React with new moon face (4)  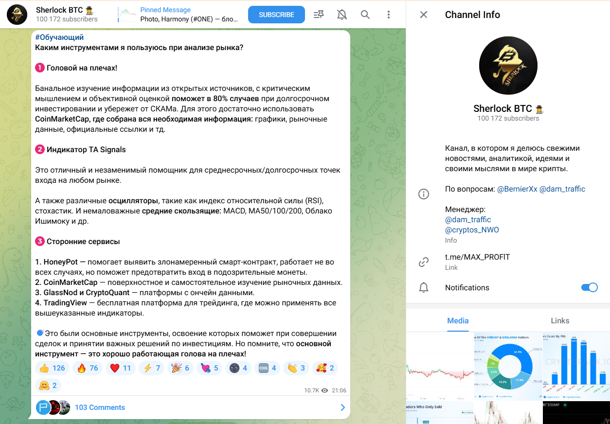click(239, 368)
